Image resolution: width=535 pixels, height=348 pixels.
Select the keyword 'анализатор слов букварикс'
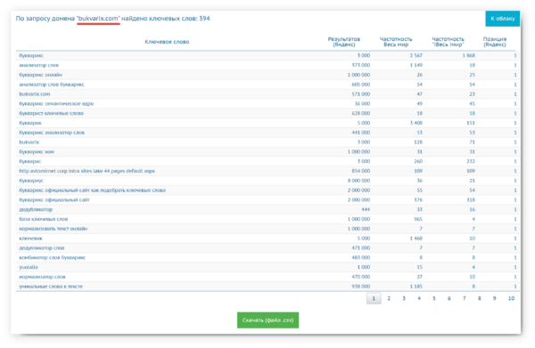[52, 85]
